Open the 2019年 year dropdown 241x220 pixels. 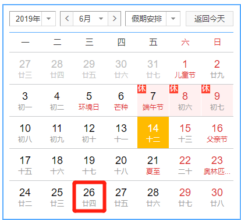33,19
